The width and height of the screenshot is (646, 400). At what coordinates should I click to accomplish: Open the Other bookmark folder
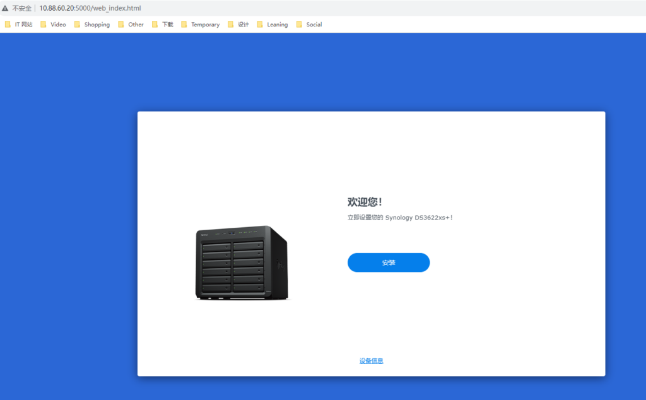(131, 25)
